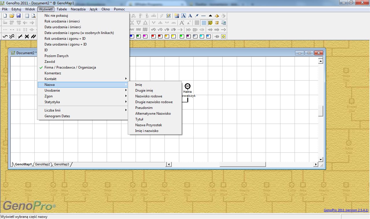Choose Pseudonim from submenu
Screen dimensions: 370x219
(155, 108)
